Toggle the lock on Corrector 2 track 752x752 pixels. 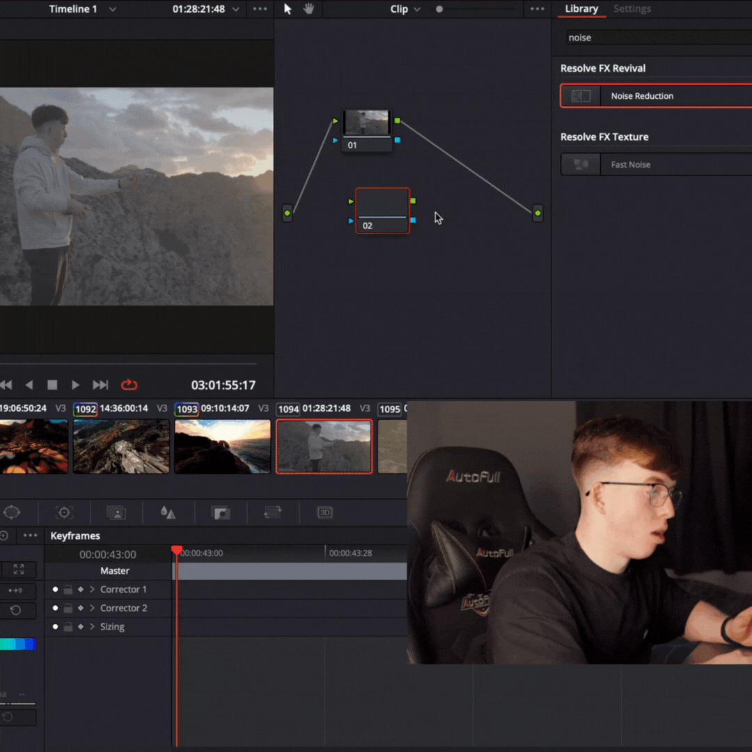click(x=68, y=608)
